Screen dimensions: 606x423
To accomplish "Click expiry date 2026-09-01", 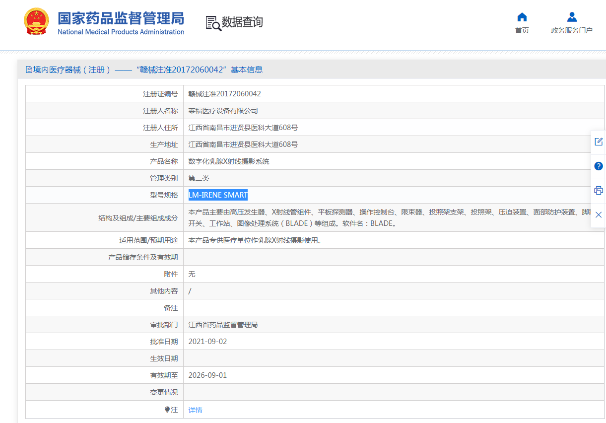I will [x=207, y=375].
